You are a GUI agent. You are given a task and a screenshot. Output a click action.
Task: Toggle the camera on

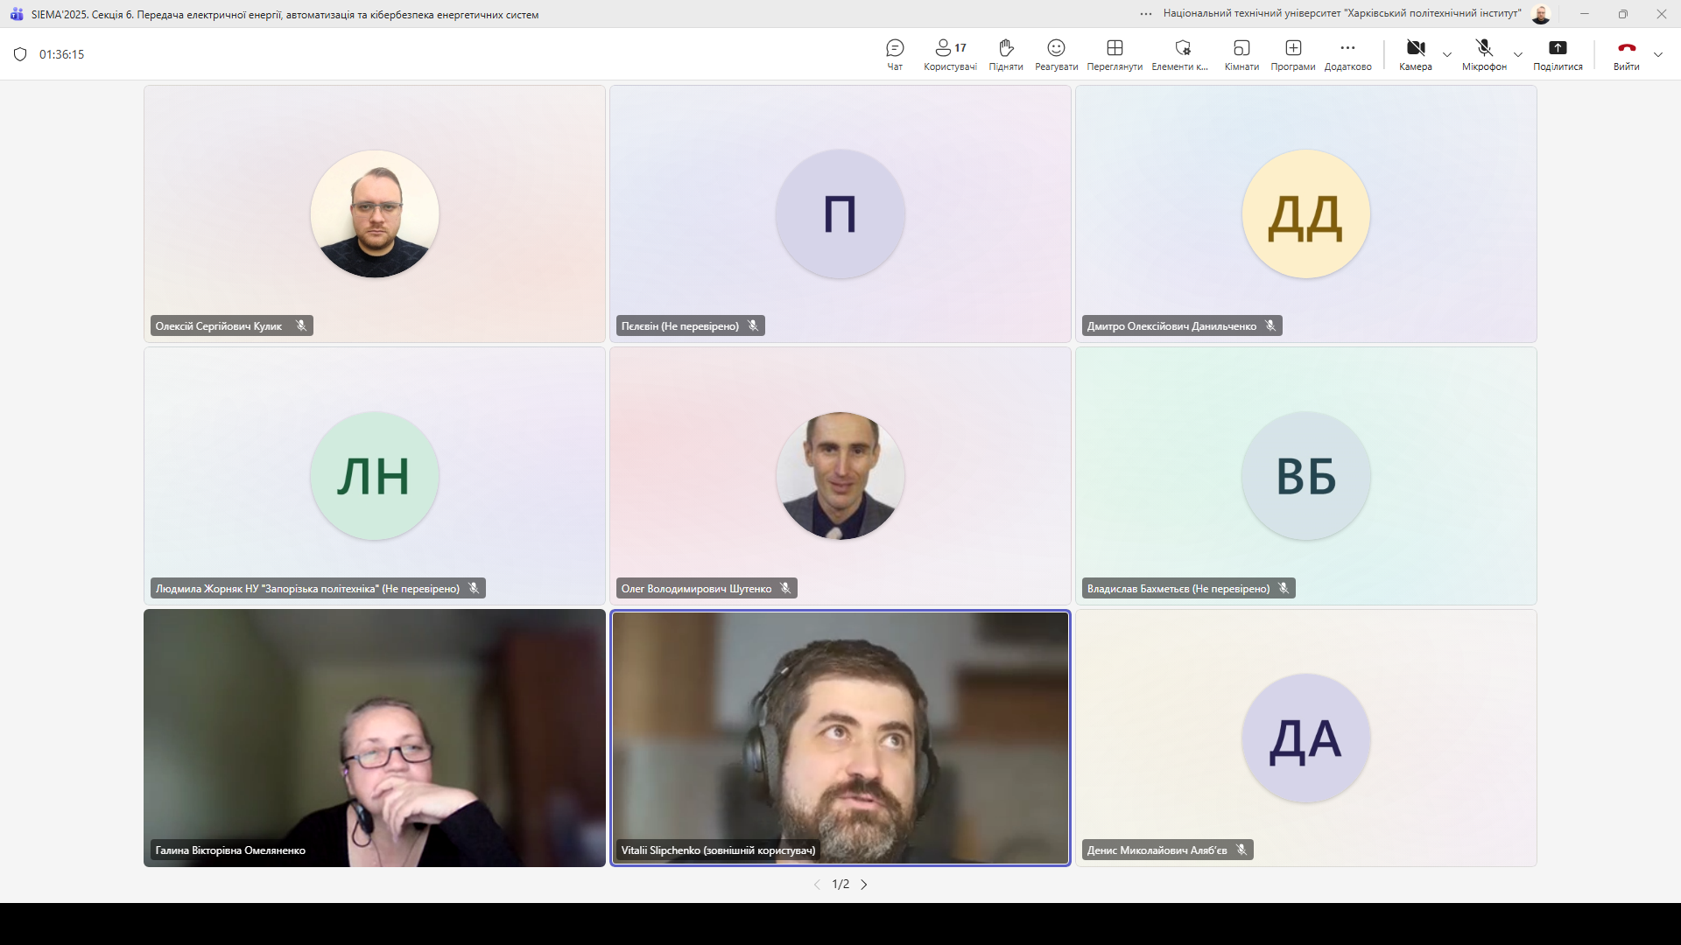click(1415, 53)
